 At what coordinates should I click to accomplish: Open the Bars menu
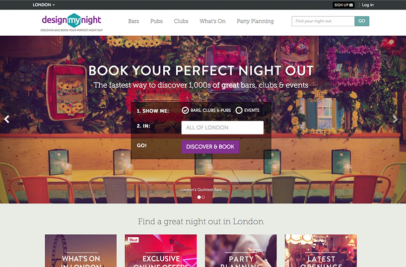[x=134, y=21]
